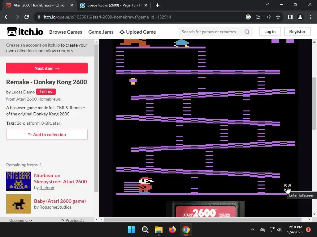Open the Chrome profile icon

click(300, 17)
